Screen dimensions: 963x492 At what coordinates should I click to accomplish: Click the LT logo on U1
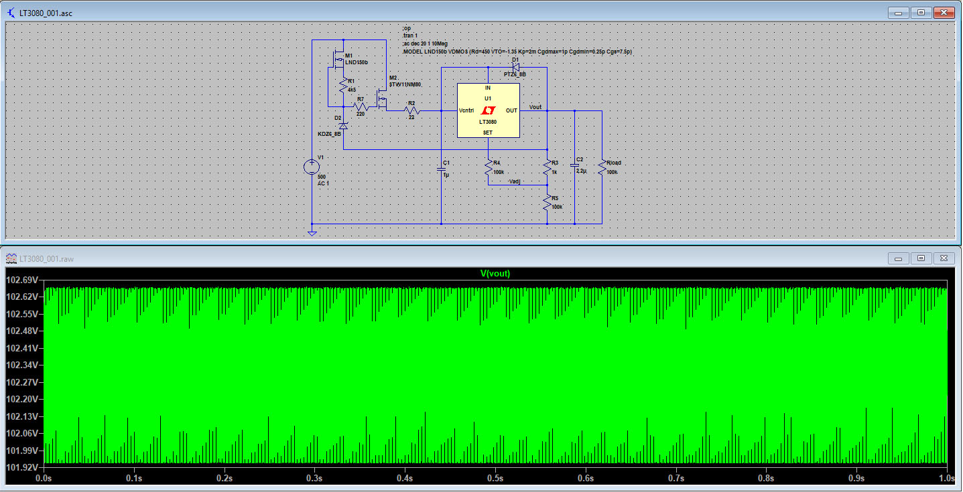pos(488,110)
